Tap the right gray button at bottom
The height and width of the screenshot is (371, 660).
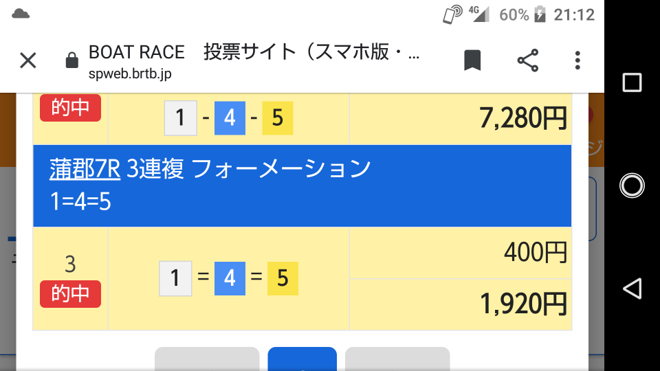(397, 359)
